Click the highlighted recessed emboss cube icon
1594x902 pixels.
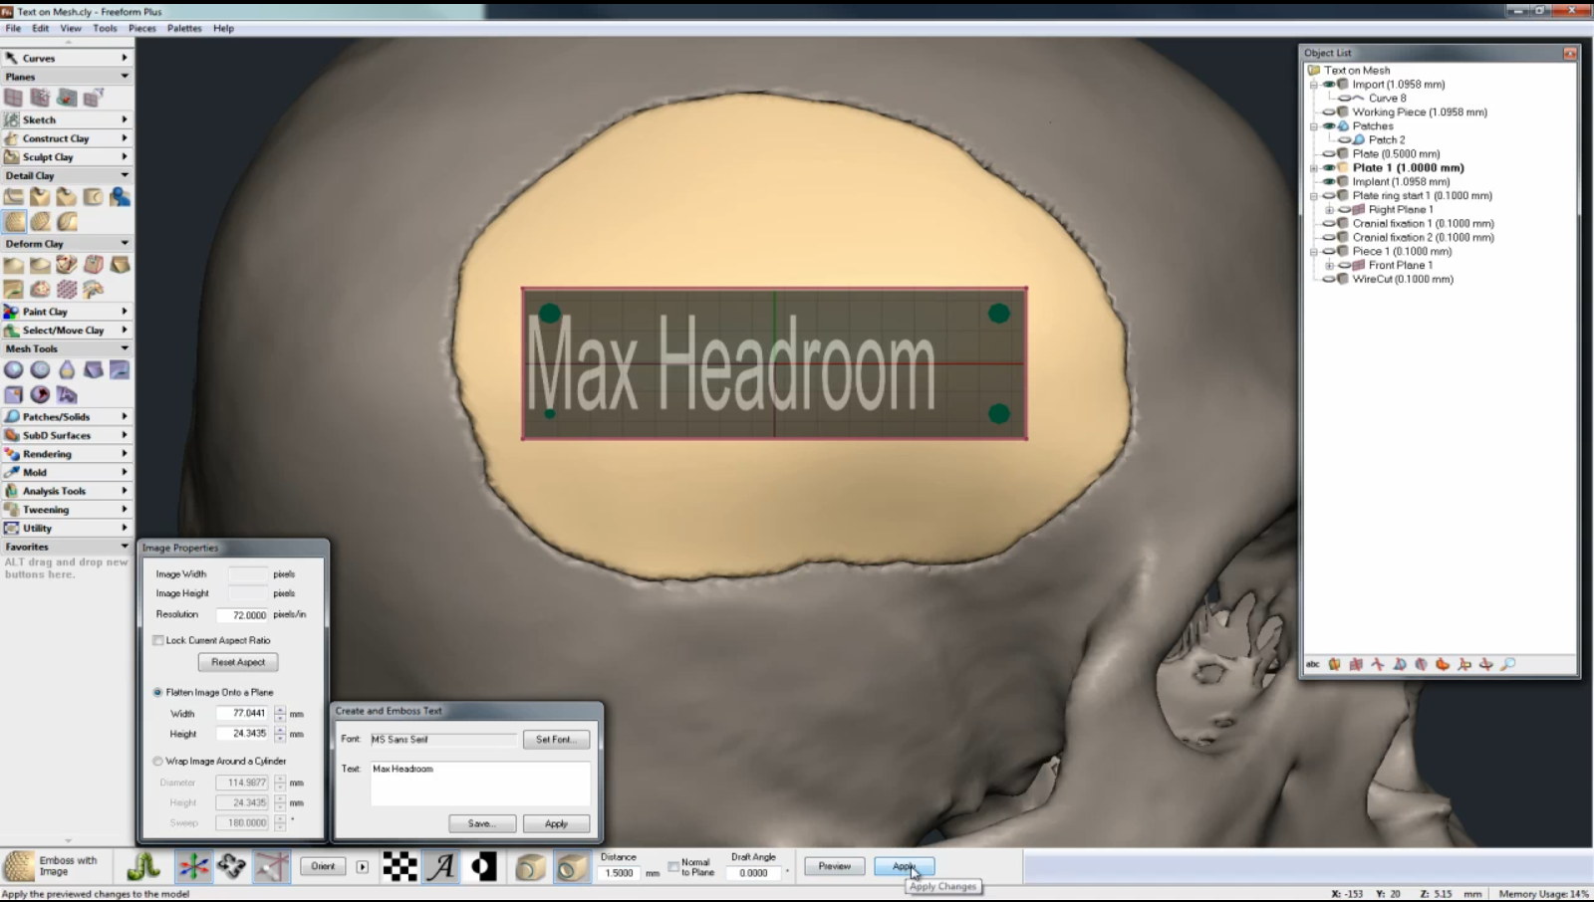coord(572,867)
